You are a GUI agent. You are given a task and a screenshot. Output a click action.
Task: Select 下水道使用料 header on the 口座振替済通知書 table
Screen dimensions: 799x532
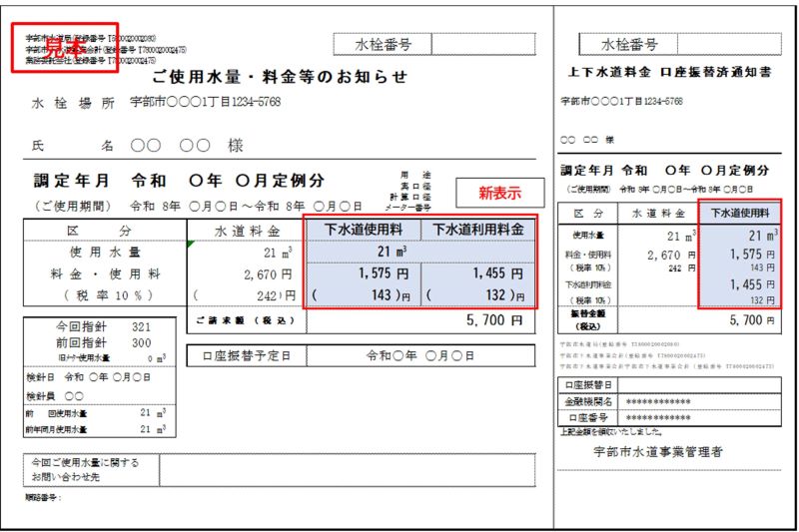740,213
